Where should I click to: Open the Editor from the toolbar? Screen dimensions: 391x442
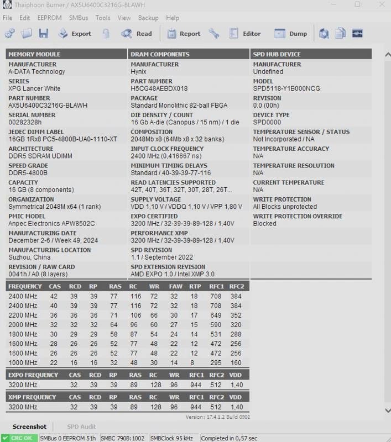[245, 34]
